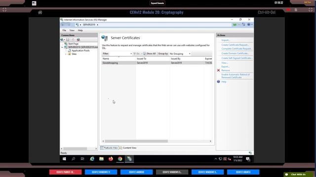Expand the Sites tree node
Screen dimensions: 316x177
pyautogui.click(x=66, y=54)
